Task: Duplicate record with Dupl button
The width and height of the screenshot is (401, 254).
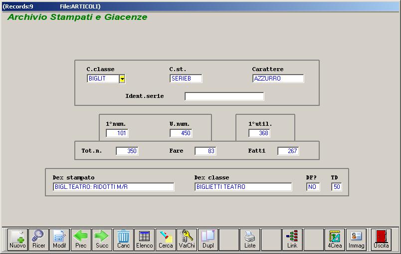Action: tap(208, 240)
